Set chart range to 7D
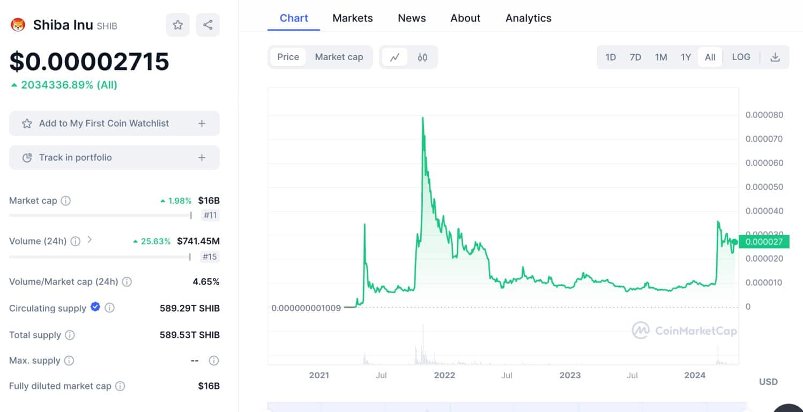Screen dimensions: 803x412 (635, 57)
